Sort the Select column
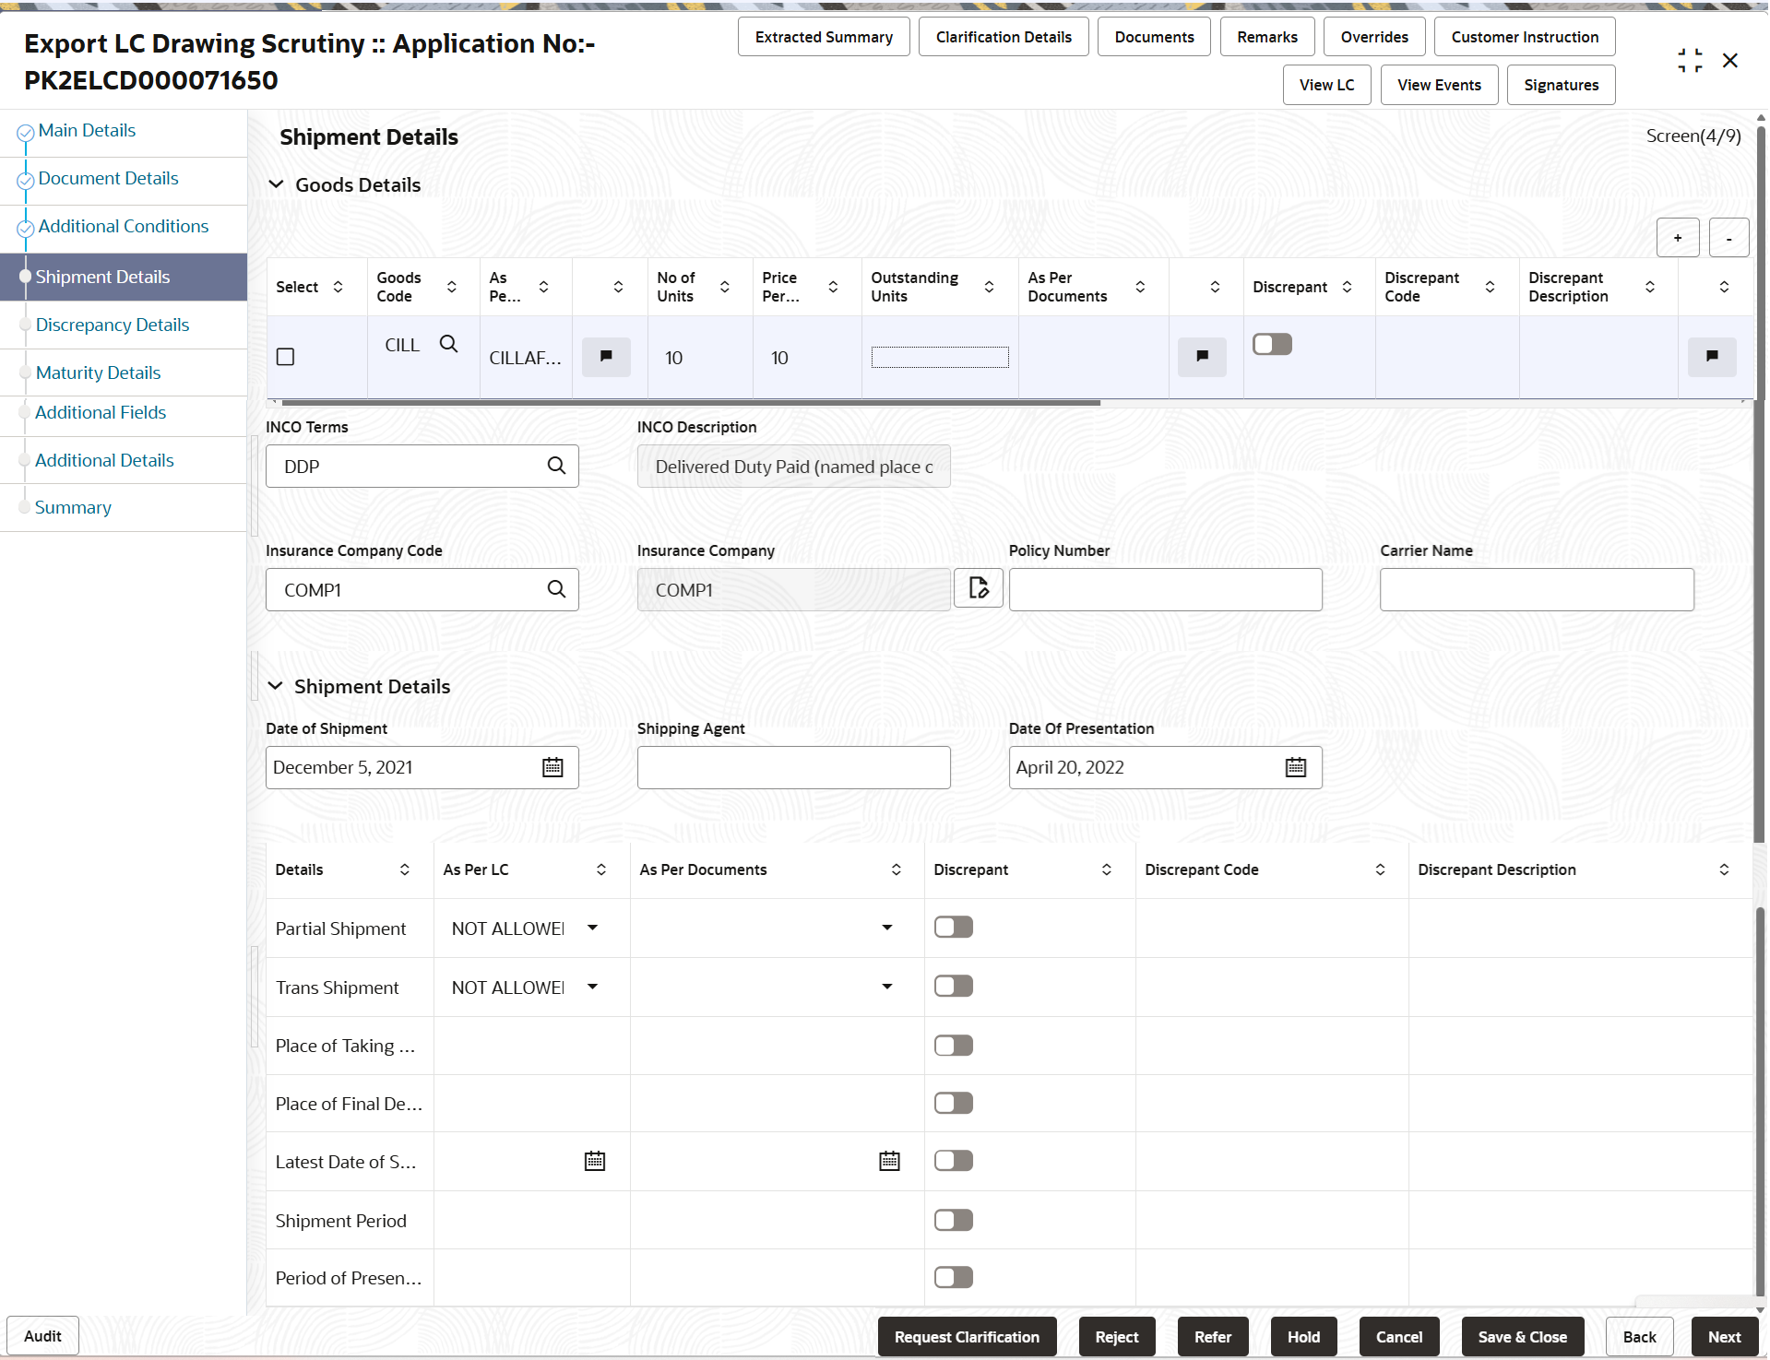This screenshot has width=1770, height=1360. [x=339, y=287]
